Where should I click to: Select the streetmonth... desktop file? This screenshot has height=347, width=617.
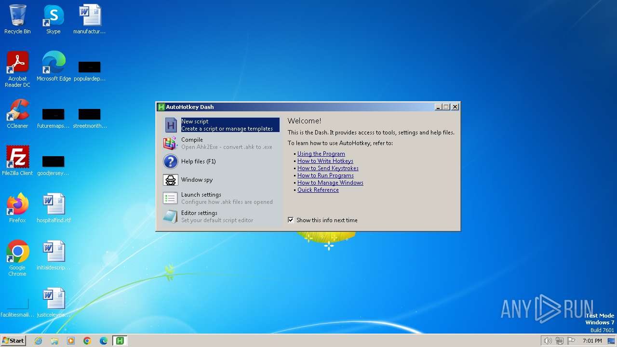[x=90, y=118]
